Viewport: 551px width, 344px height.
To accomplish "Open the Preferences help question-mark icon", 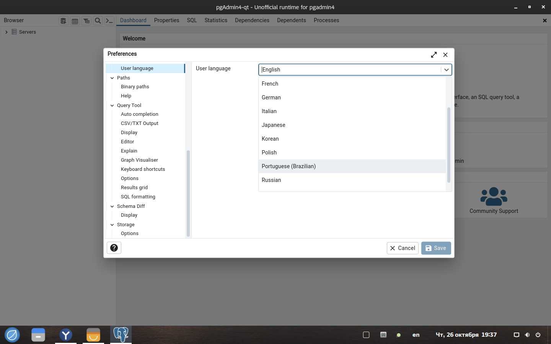I will click(114, 248).
